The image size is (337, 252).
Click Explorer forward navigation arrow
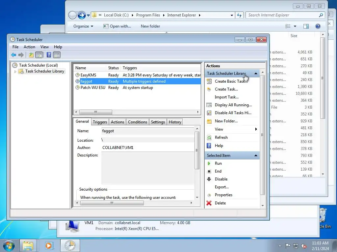pyautogui.click(x=82, y=15)
